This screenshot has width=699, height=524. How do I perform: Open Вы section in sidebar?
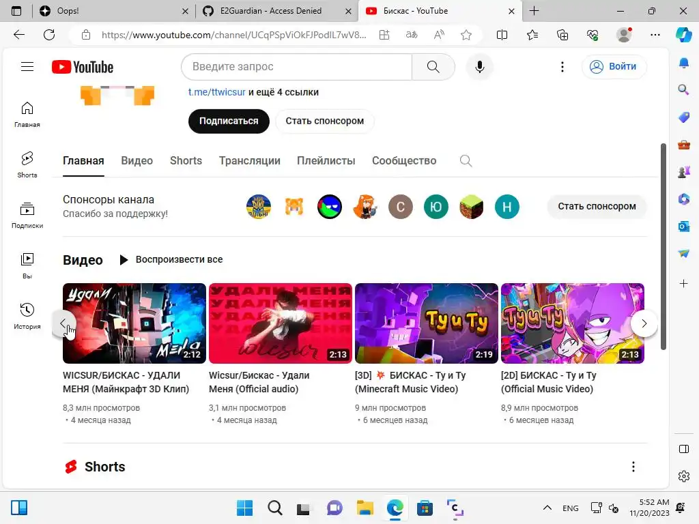coord(27,265)
